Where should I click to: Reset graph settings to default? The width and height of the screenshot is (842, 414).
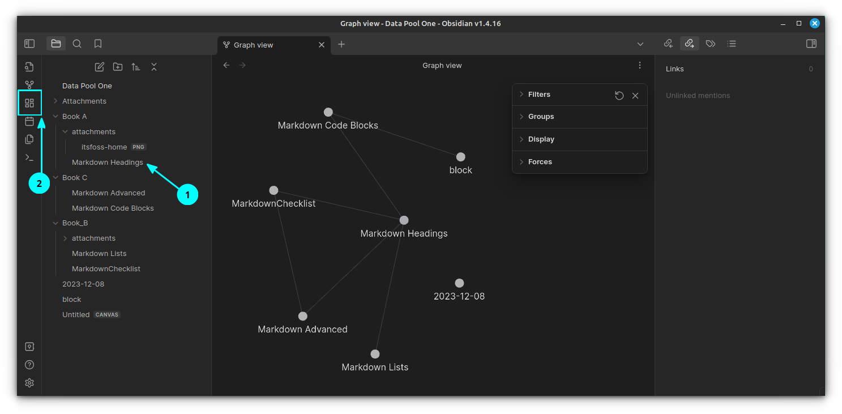tap(619, 96)
